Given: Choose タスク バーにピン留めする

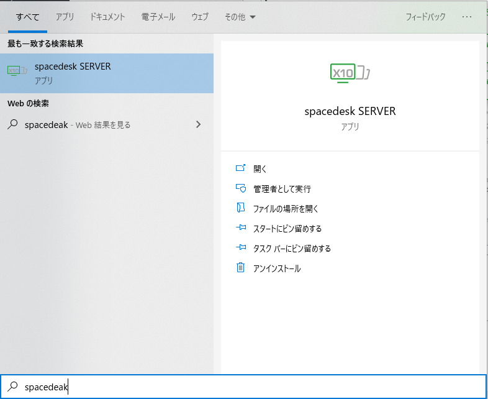Looking at the screenshot, I should [x=292, y=249].
